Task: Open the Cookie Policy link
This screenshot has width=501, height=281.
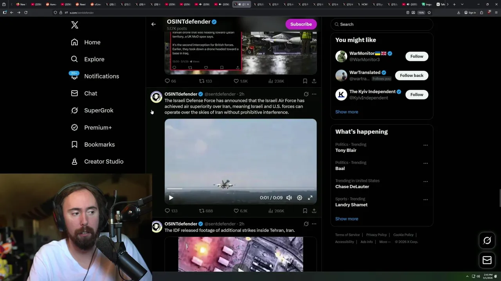Action: click(x=403, y=235)
